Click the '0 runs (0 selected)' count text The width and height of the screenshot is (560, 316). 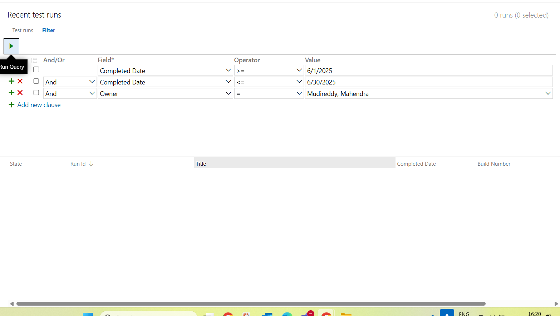521,15
